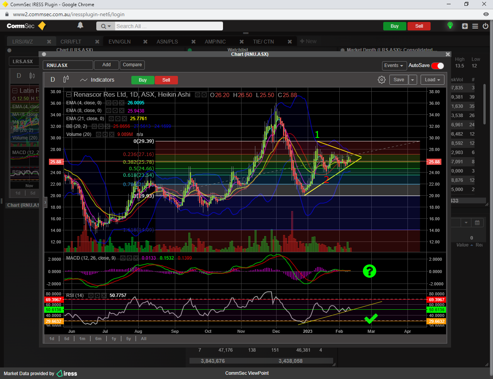Open the Load dropdown
Viewport: 493px width, 379px height.
point(433,80)
